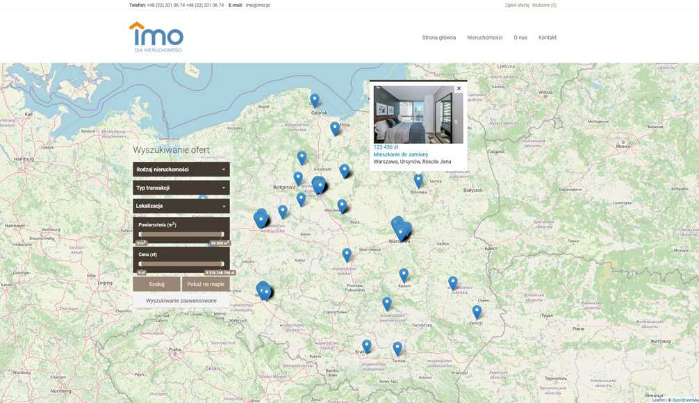Click the marker in the świętokrzyskie region
The width and height of the screenshot is (699, 403).
(387, 304)
